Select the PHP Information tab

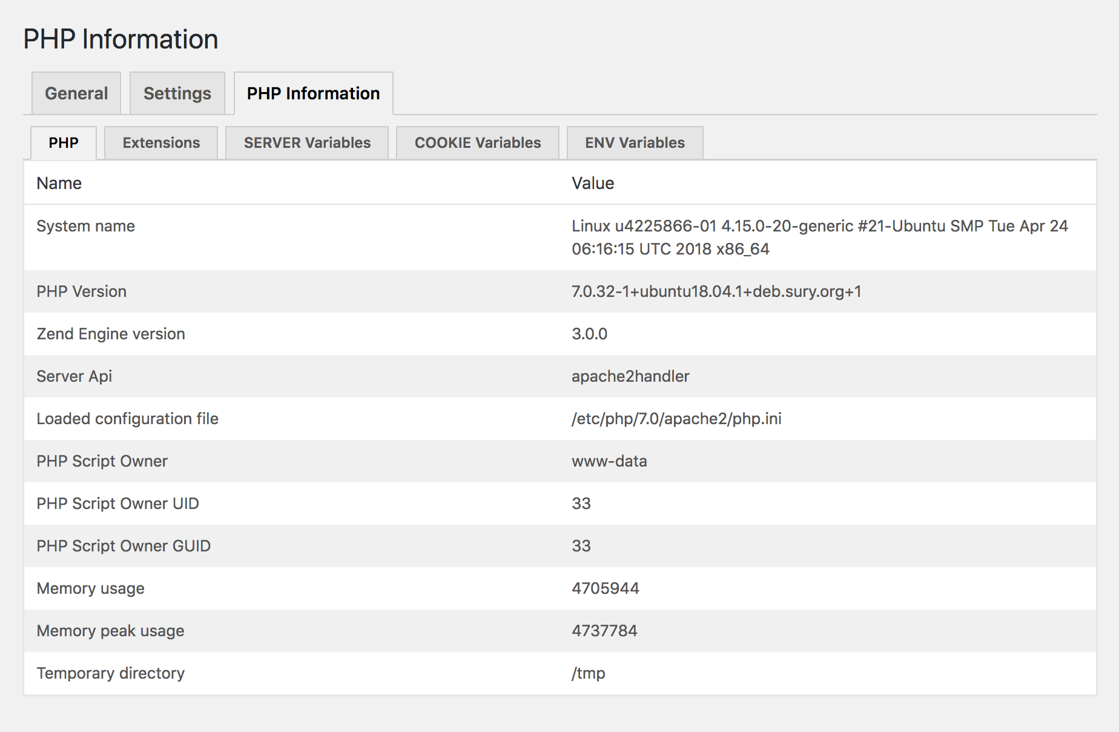coord(312,93)
